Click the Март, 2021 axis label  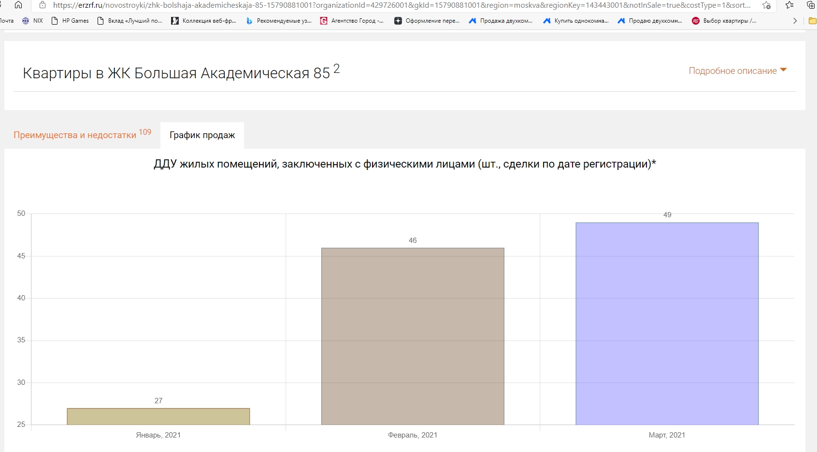pyautogui.click(x=667, y=435)
